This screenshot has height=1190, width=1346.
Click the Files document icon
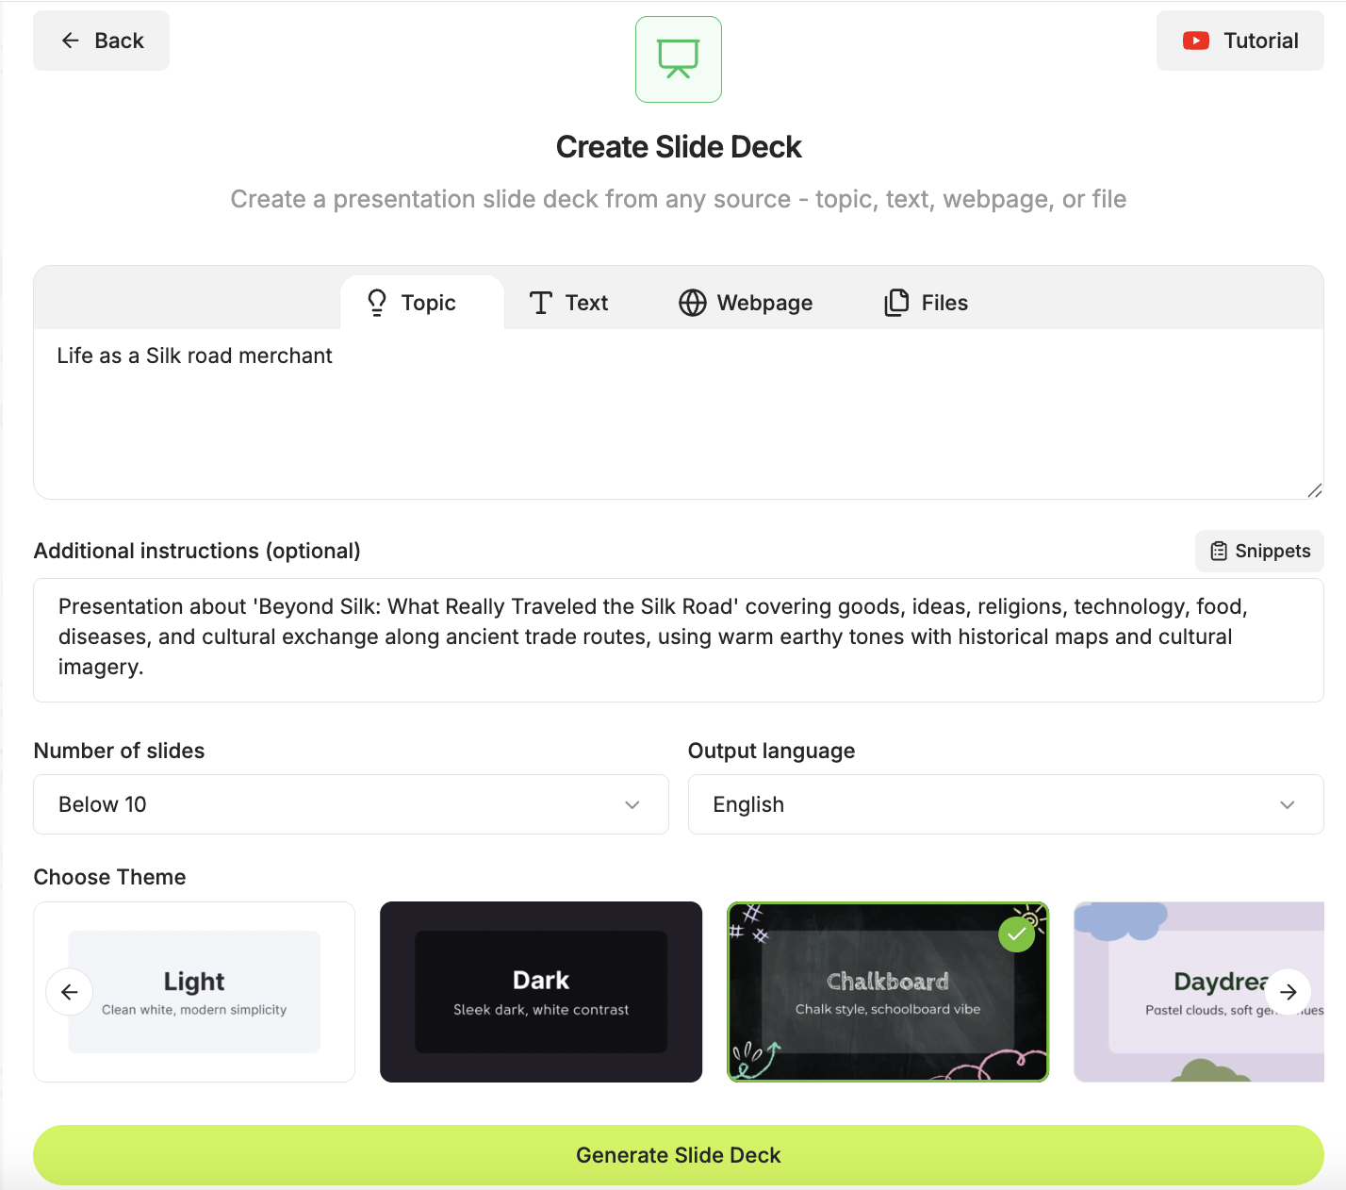[896, 303]
